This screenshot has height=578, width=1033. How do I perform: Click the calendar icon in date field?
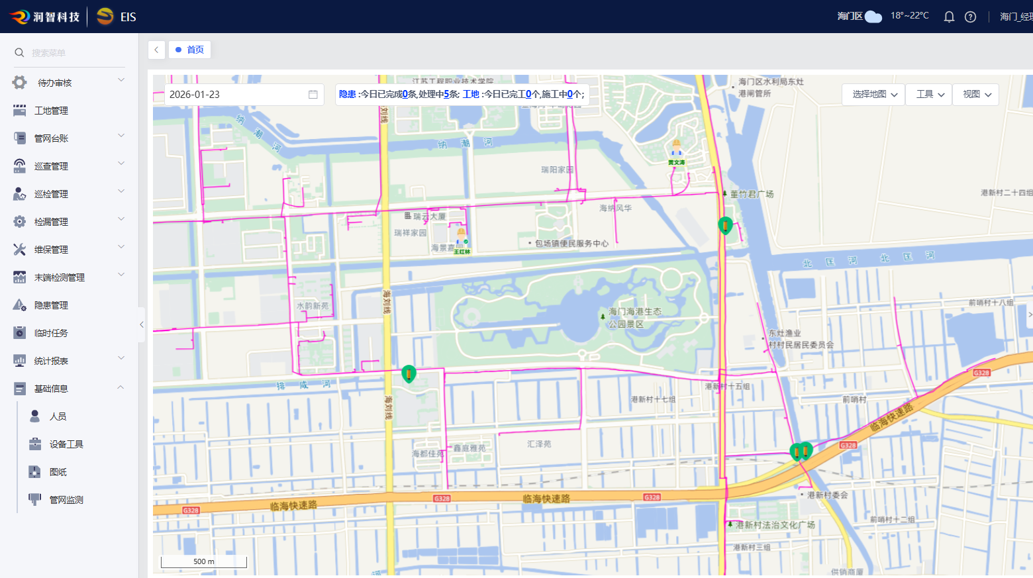coord(313,95)
